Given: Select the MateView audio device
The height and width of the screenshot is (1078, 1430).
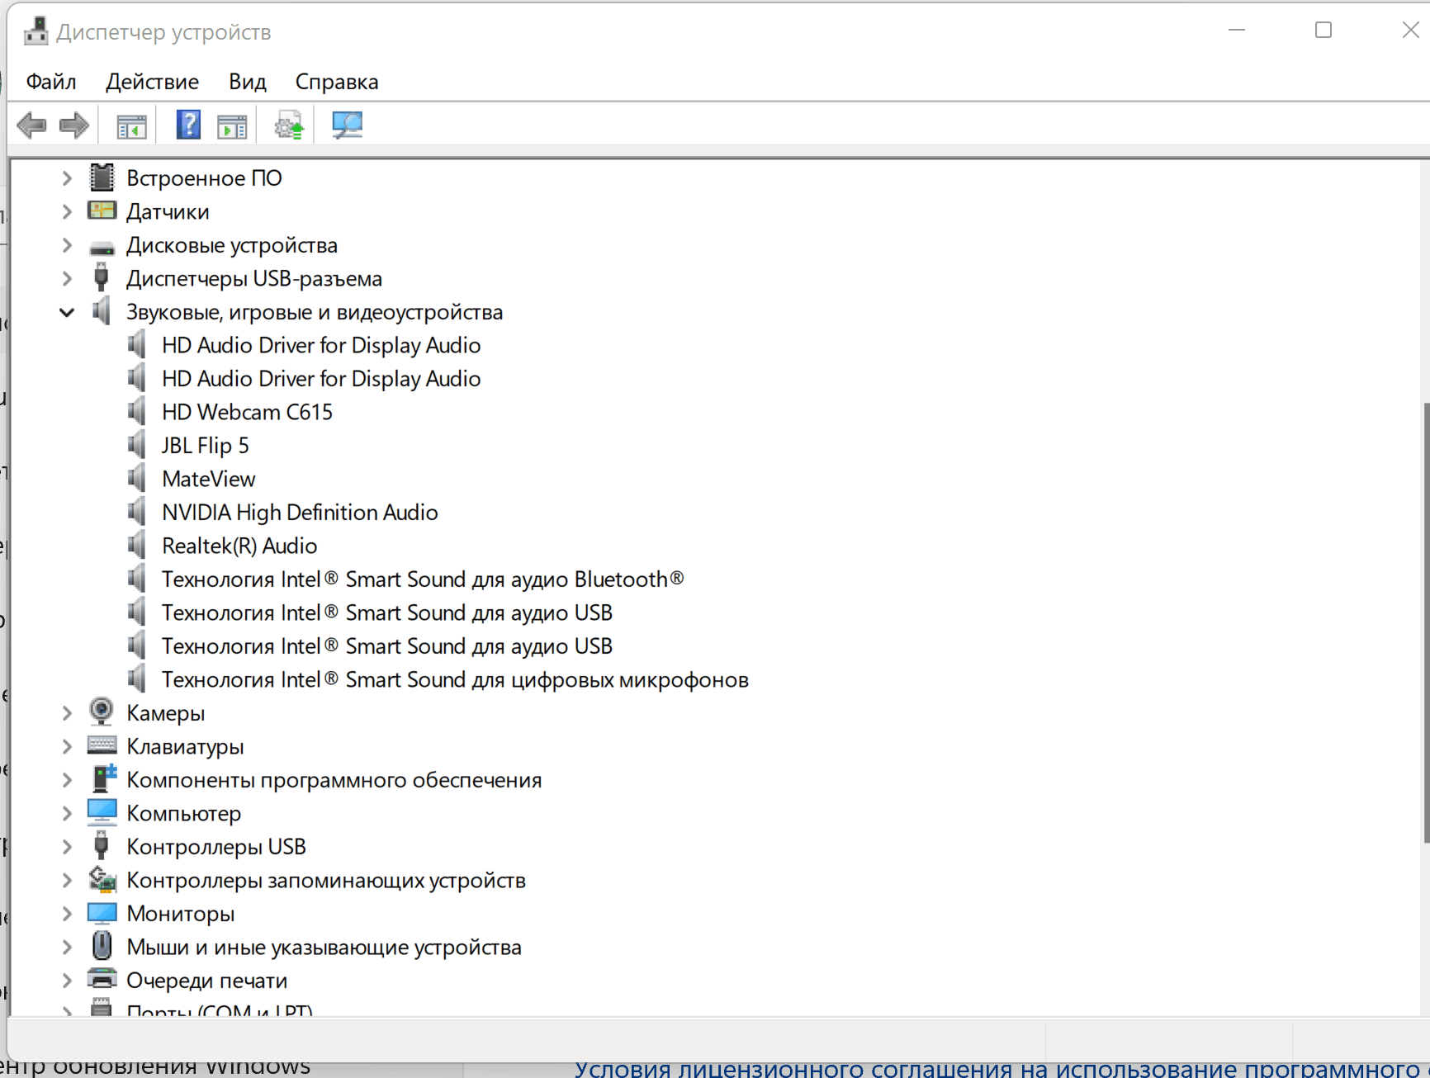Looking at the screenshot, I should 208,479.
